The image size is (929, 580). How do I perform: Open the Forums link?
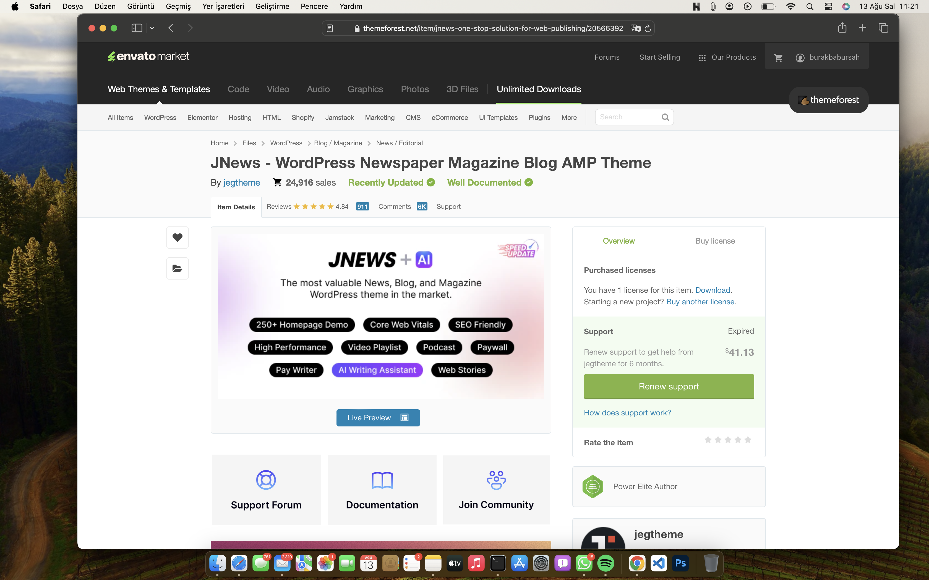607,57
